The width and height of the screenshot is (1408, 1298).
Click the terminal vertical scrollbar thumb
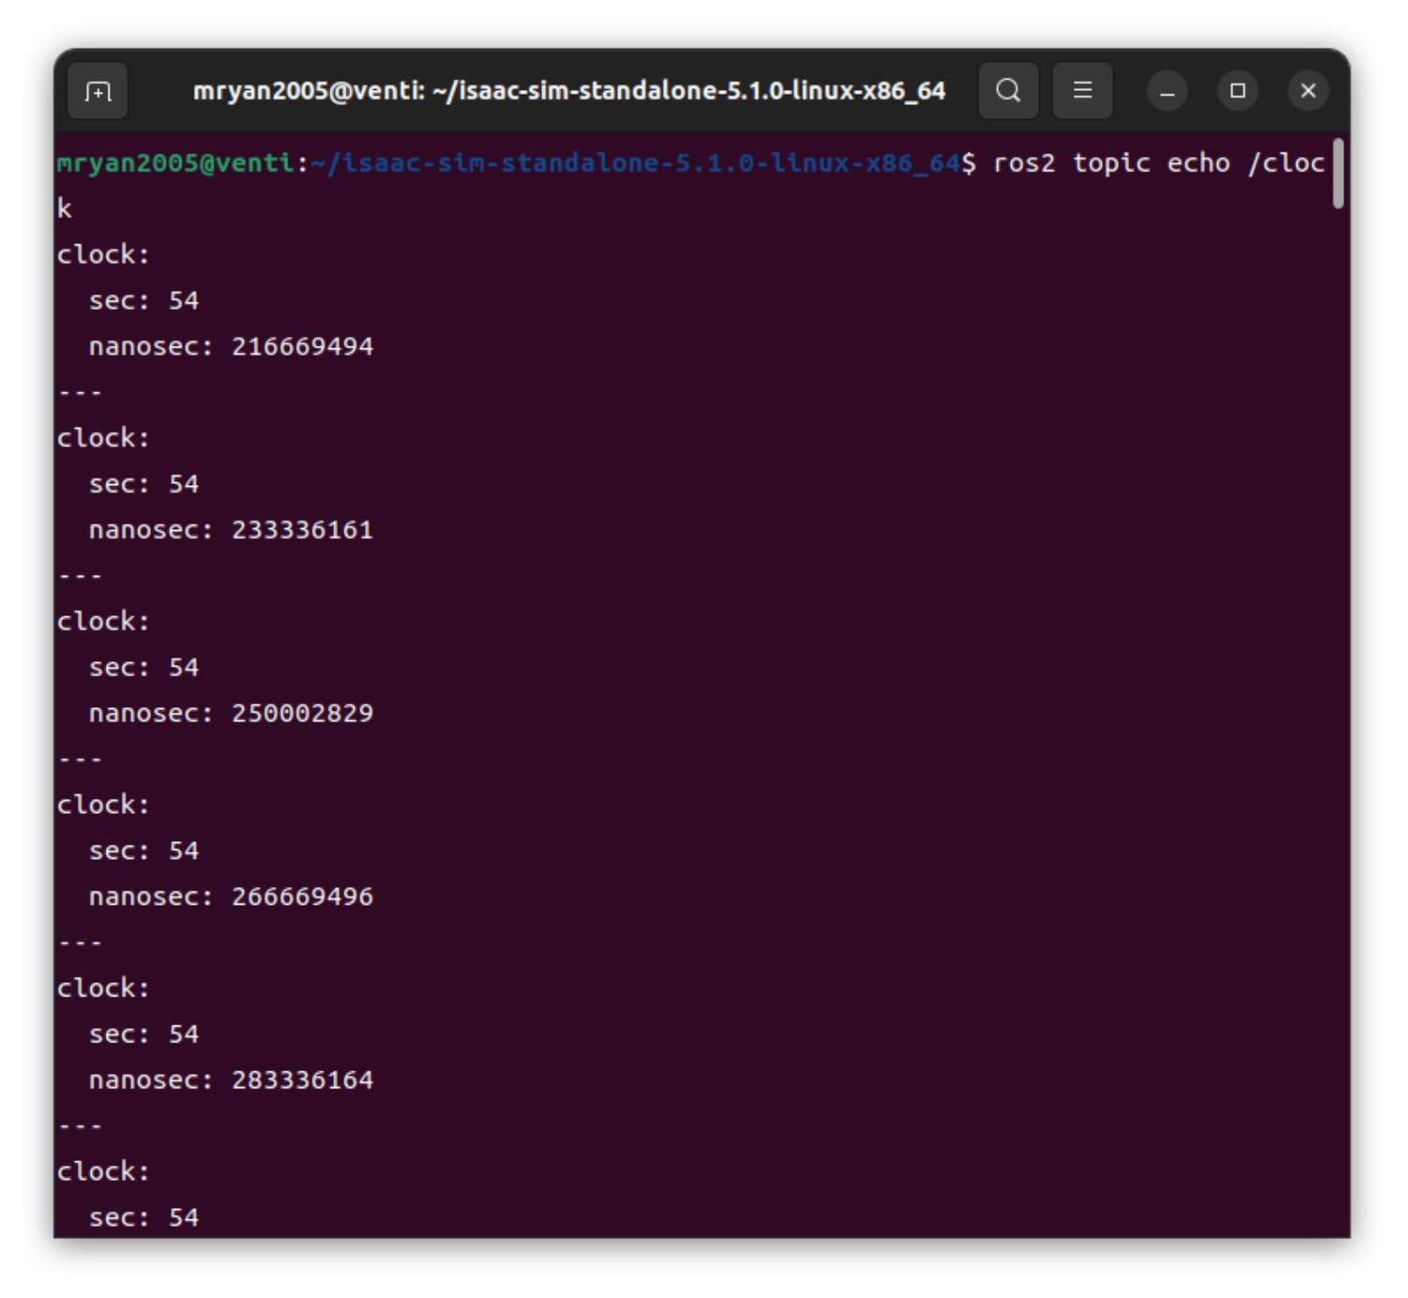(1338, 173)
